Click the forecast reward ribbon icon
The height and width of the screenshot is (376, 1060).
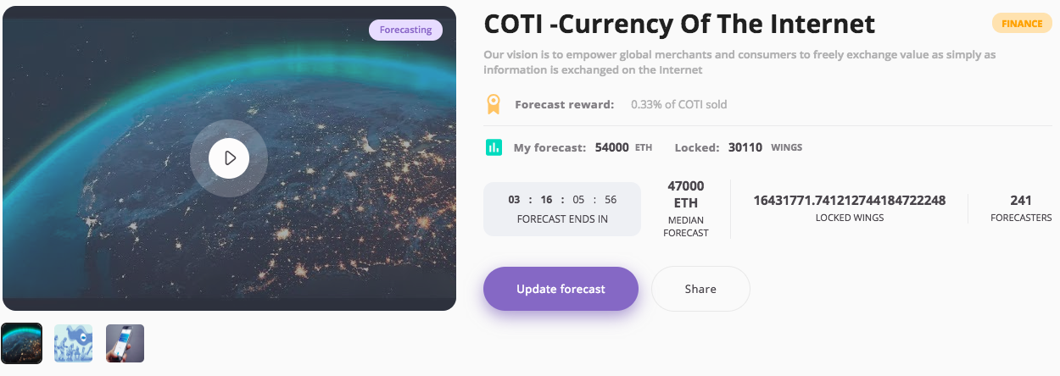(x=494, y=104)
